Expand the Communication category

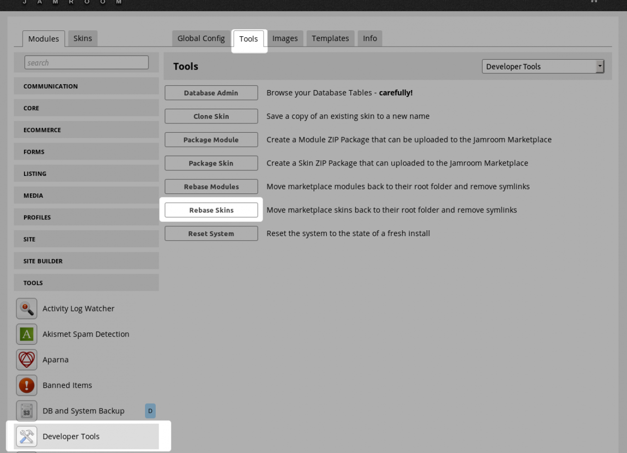tap(86, 86)
